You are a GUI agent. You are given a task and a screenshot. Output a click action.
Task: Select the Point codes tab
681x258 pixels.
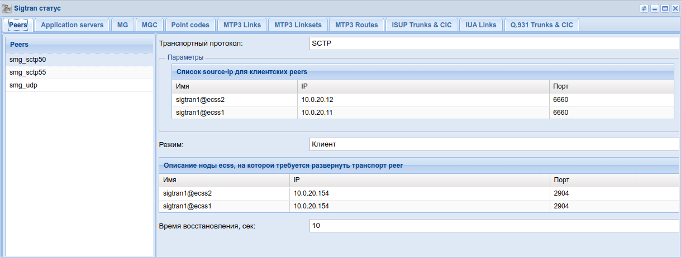click(x=191, y=25)
